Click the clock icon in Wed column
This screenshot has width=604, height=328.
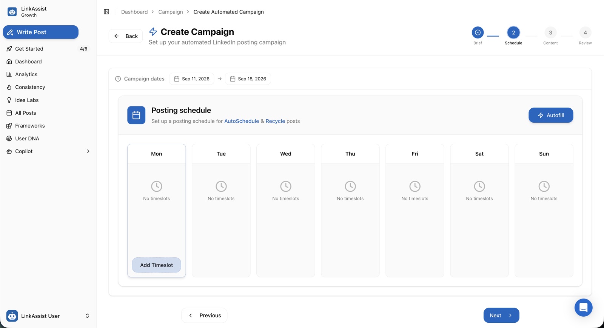[x=286, y=186]
